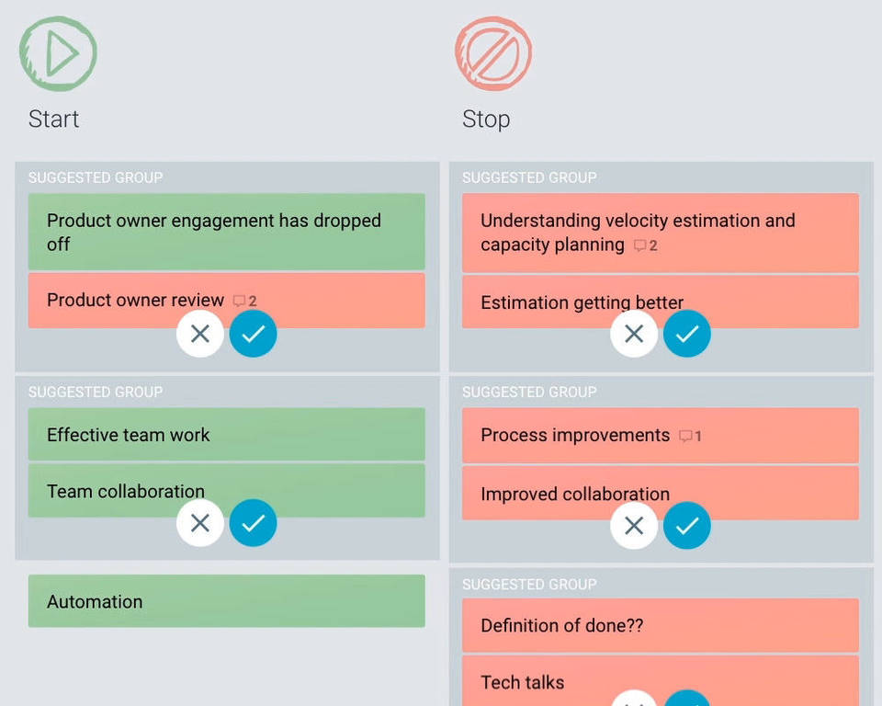Reject the Team collaboration suggested group
This screenshot has height=706, width=882.
click(x=200, y=523)
